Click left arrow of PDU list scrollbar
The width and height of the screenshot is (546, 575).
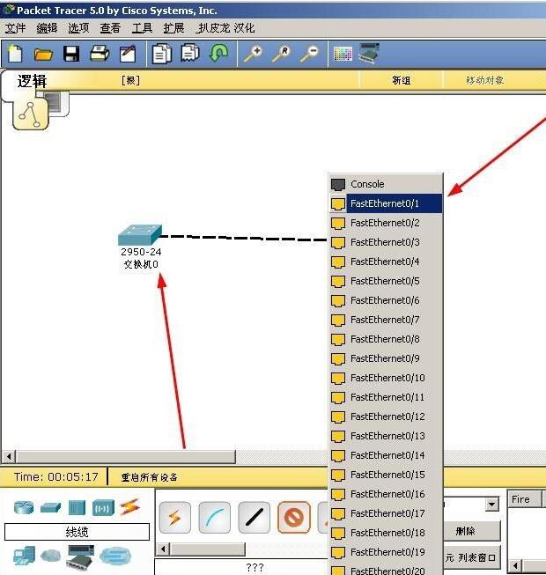(516, 566)
